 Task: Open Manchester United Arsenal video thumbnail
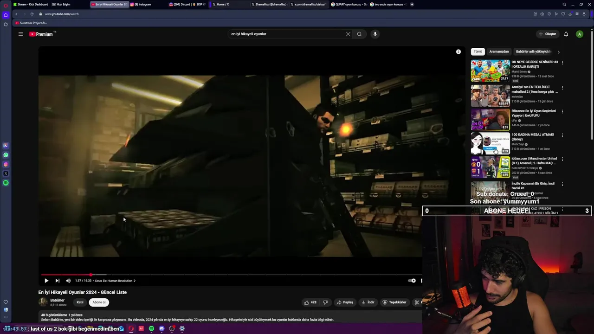(x=490, y=167)
